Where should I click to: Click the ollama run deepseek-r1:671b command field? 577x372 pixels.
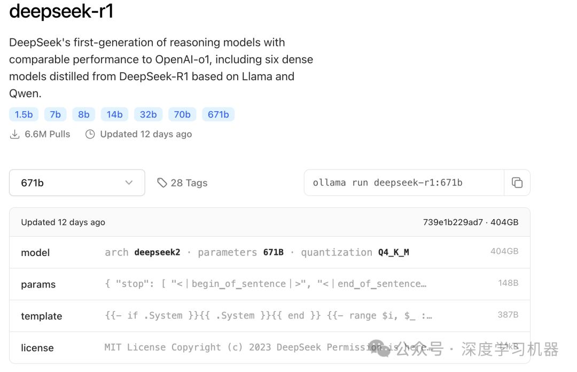404,183
